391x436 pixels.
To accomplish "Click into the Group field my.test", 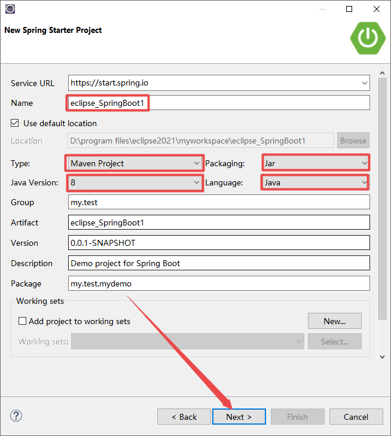I will coord(219,202).
